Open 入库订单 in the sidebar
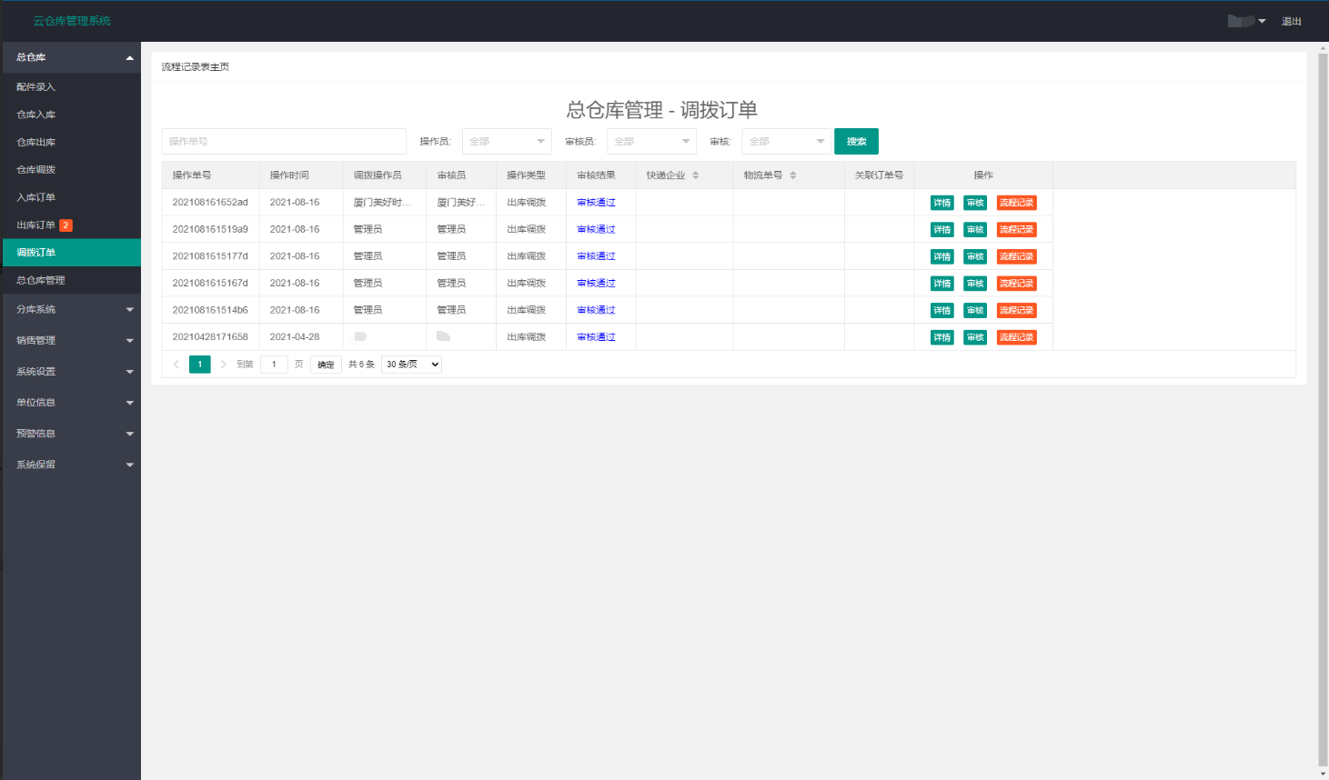The image size is (1329, 780). [71, 197]
